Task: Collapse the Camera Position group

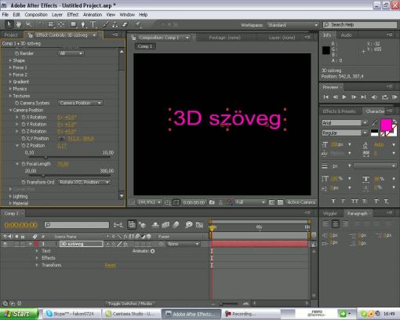Action: (10, 110)
